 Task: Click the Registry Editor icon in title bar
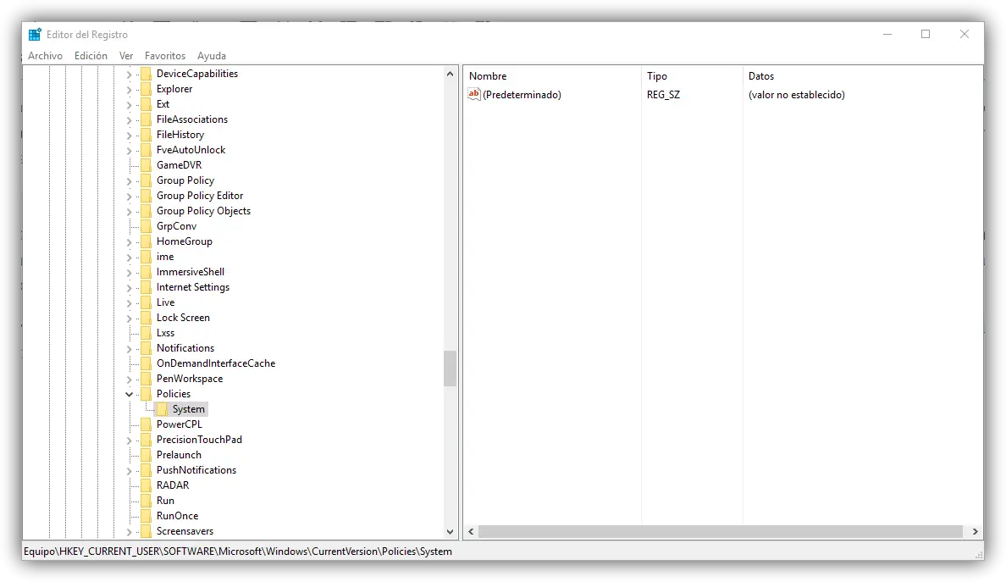(34, 34)
